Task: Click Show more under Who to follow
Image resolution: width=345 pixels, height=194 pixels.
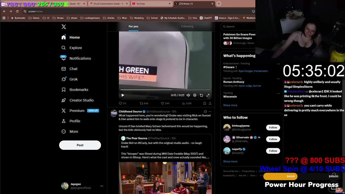Action: [x=230, y=161]
